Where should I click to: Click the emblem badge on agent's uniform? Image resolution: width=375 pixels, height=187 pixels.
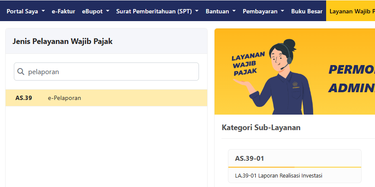[295, 85]
